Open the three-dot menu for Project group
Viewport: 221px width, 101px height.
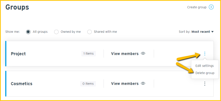pyautogui.click(x=205, y=54)
